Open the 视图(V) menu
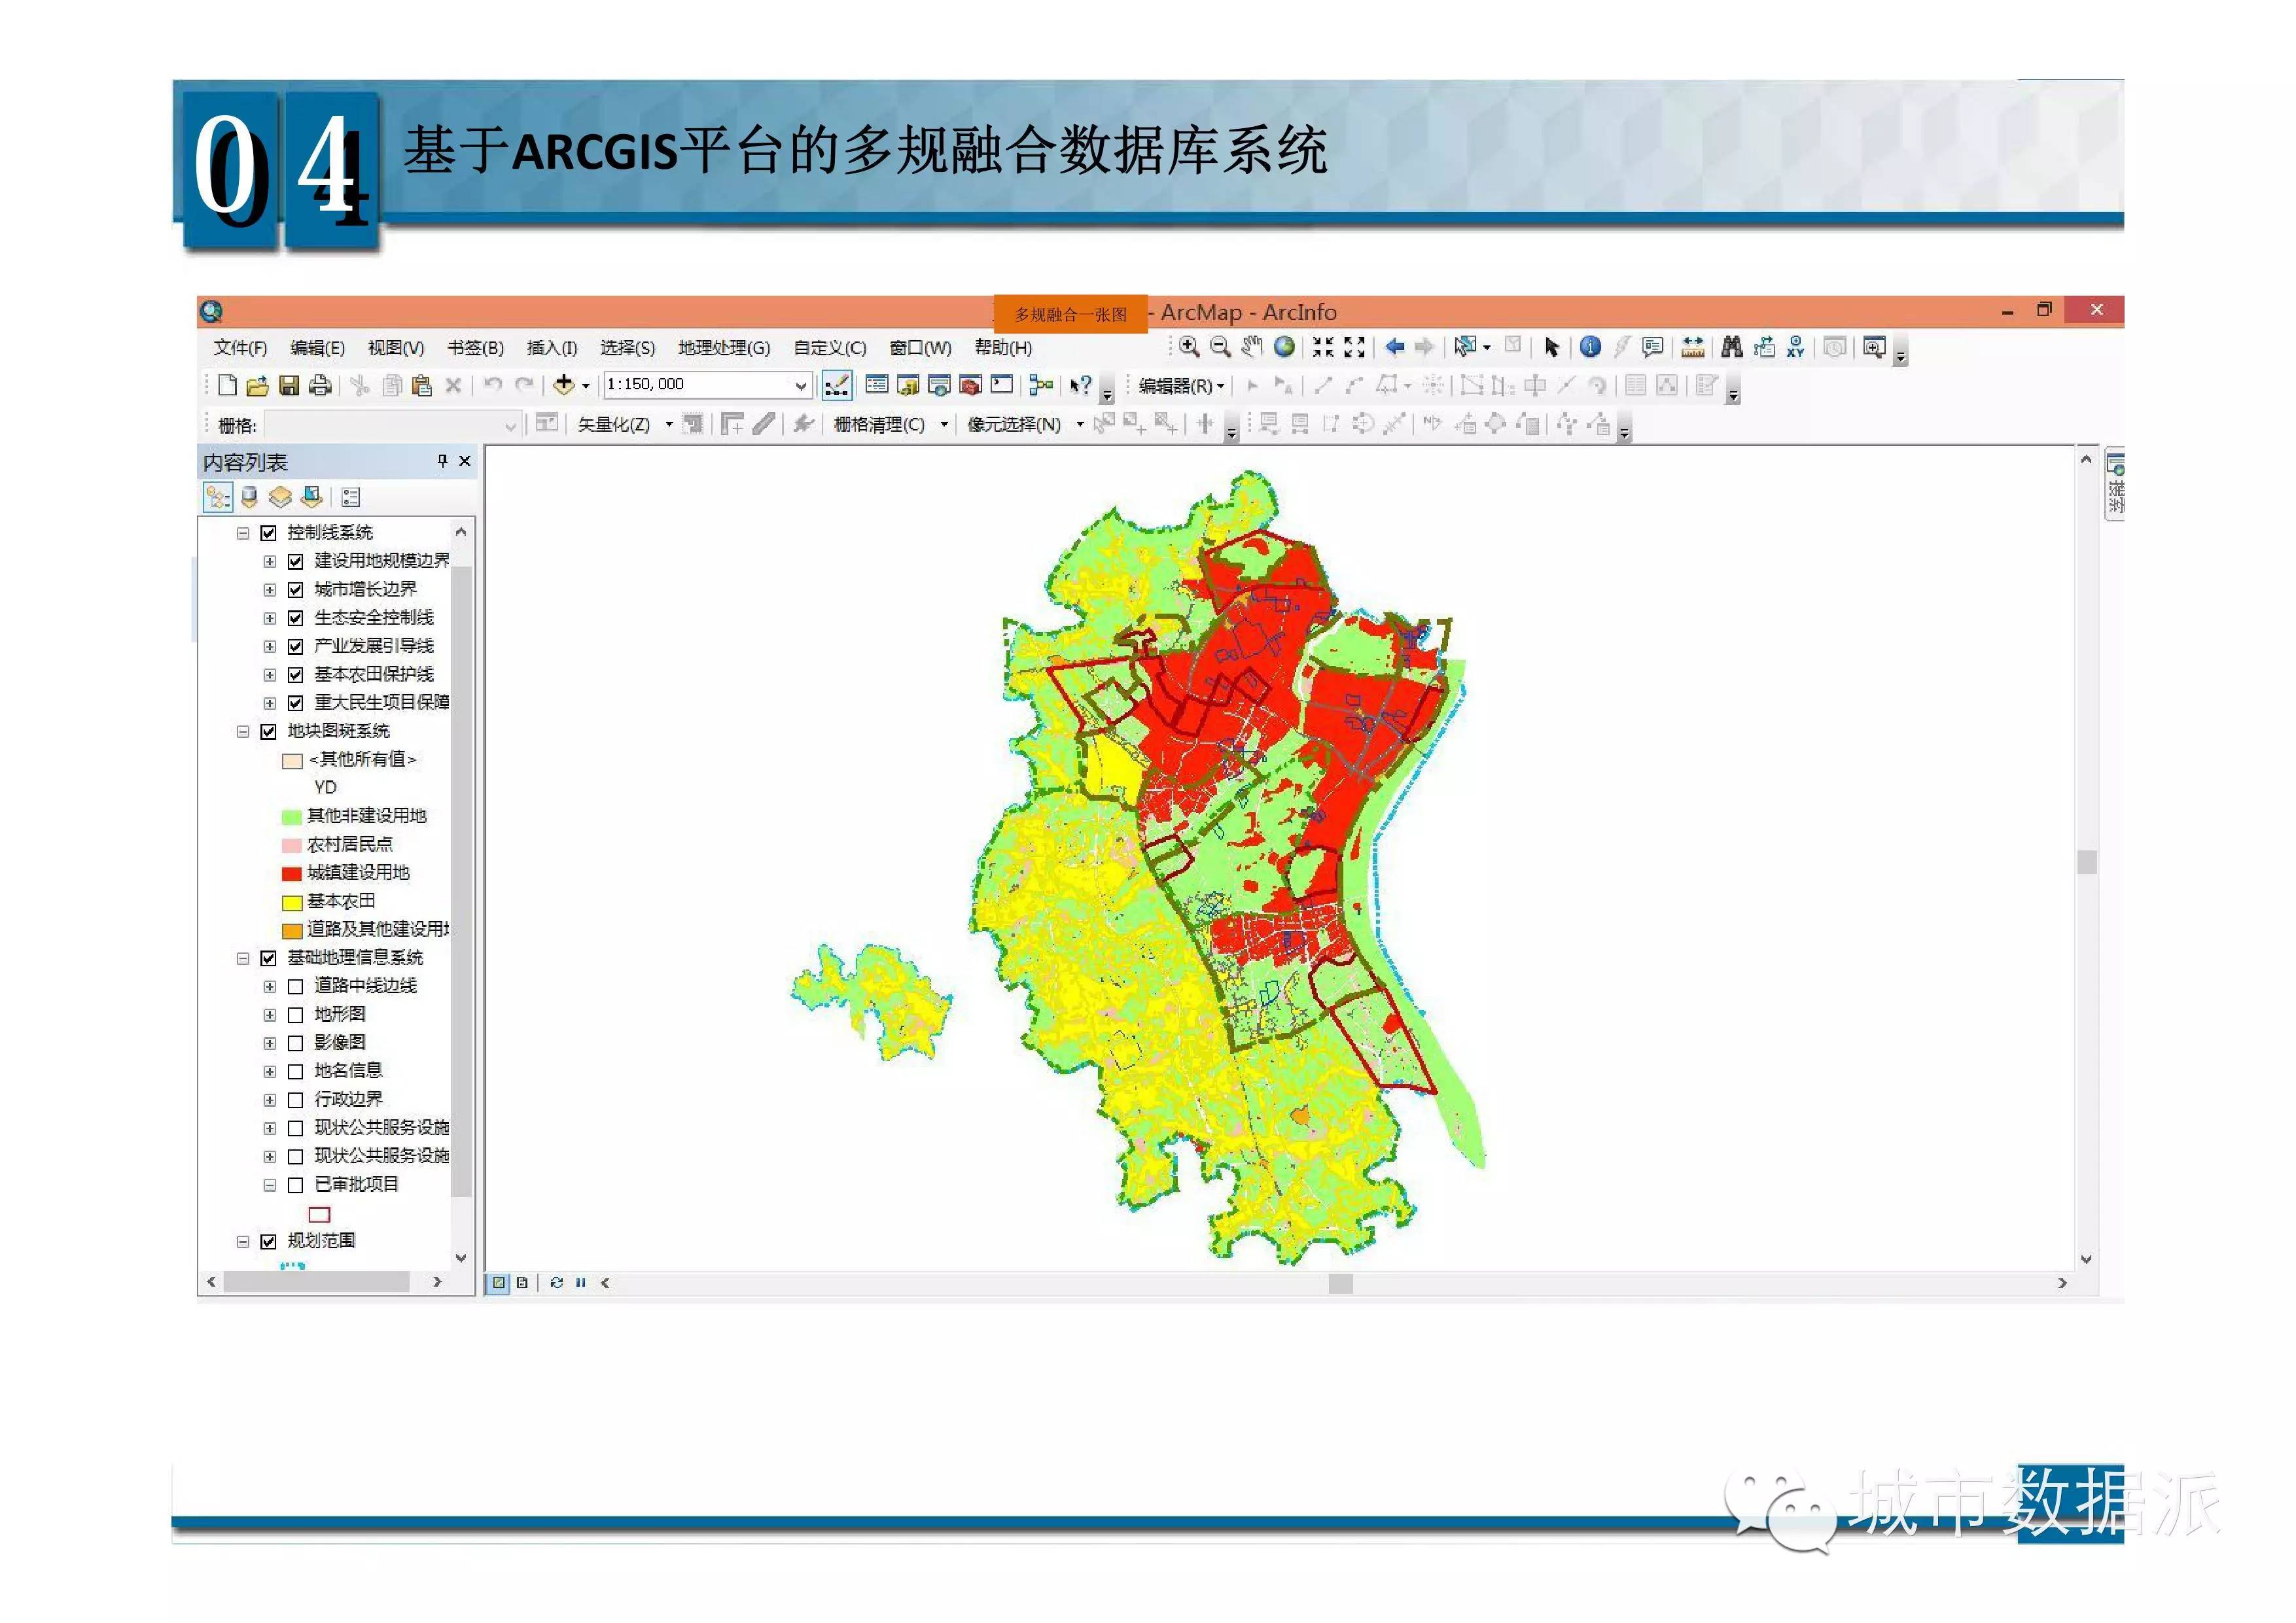Image resolution: width=2296 pixels, height=1623 pixels. click(x=395, y=347)
